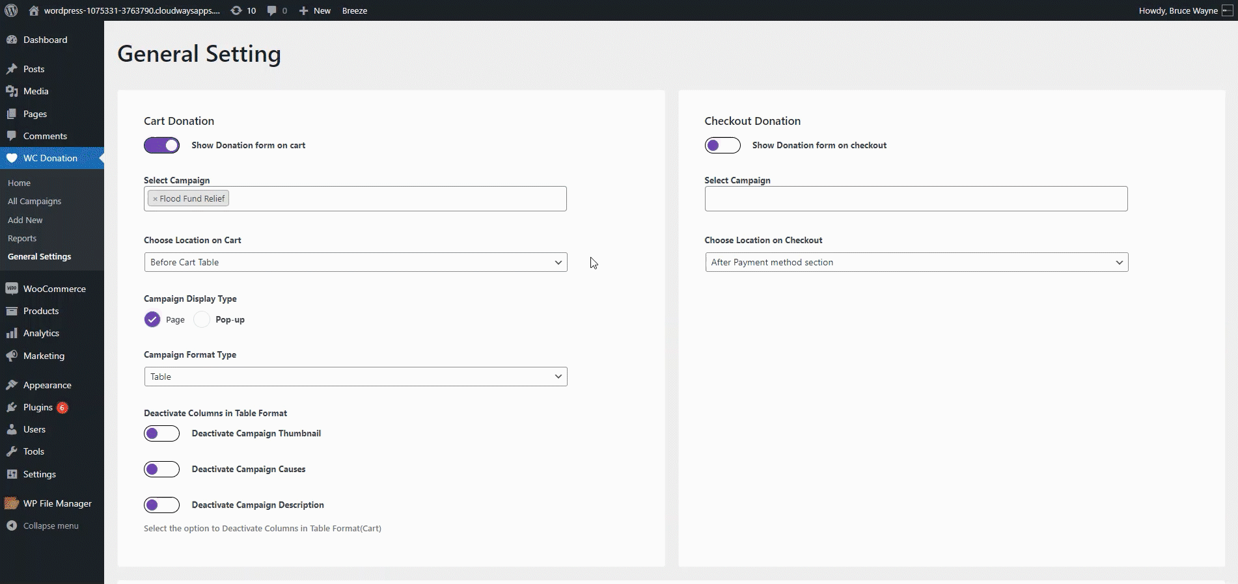Remove Flood Fund Relief campaign tag
1238x584 pixels.
[x=155, y=199]
